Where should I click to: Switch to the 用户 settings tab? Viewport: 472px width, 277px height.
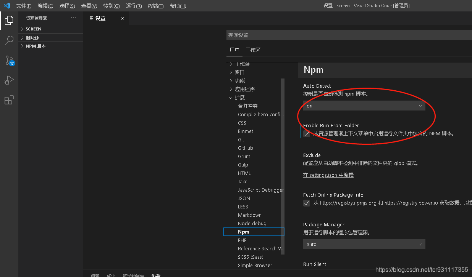pos(234,50)
